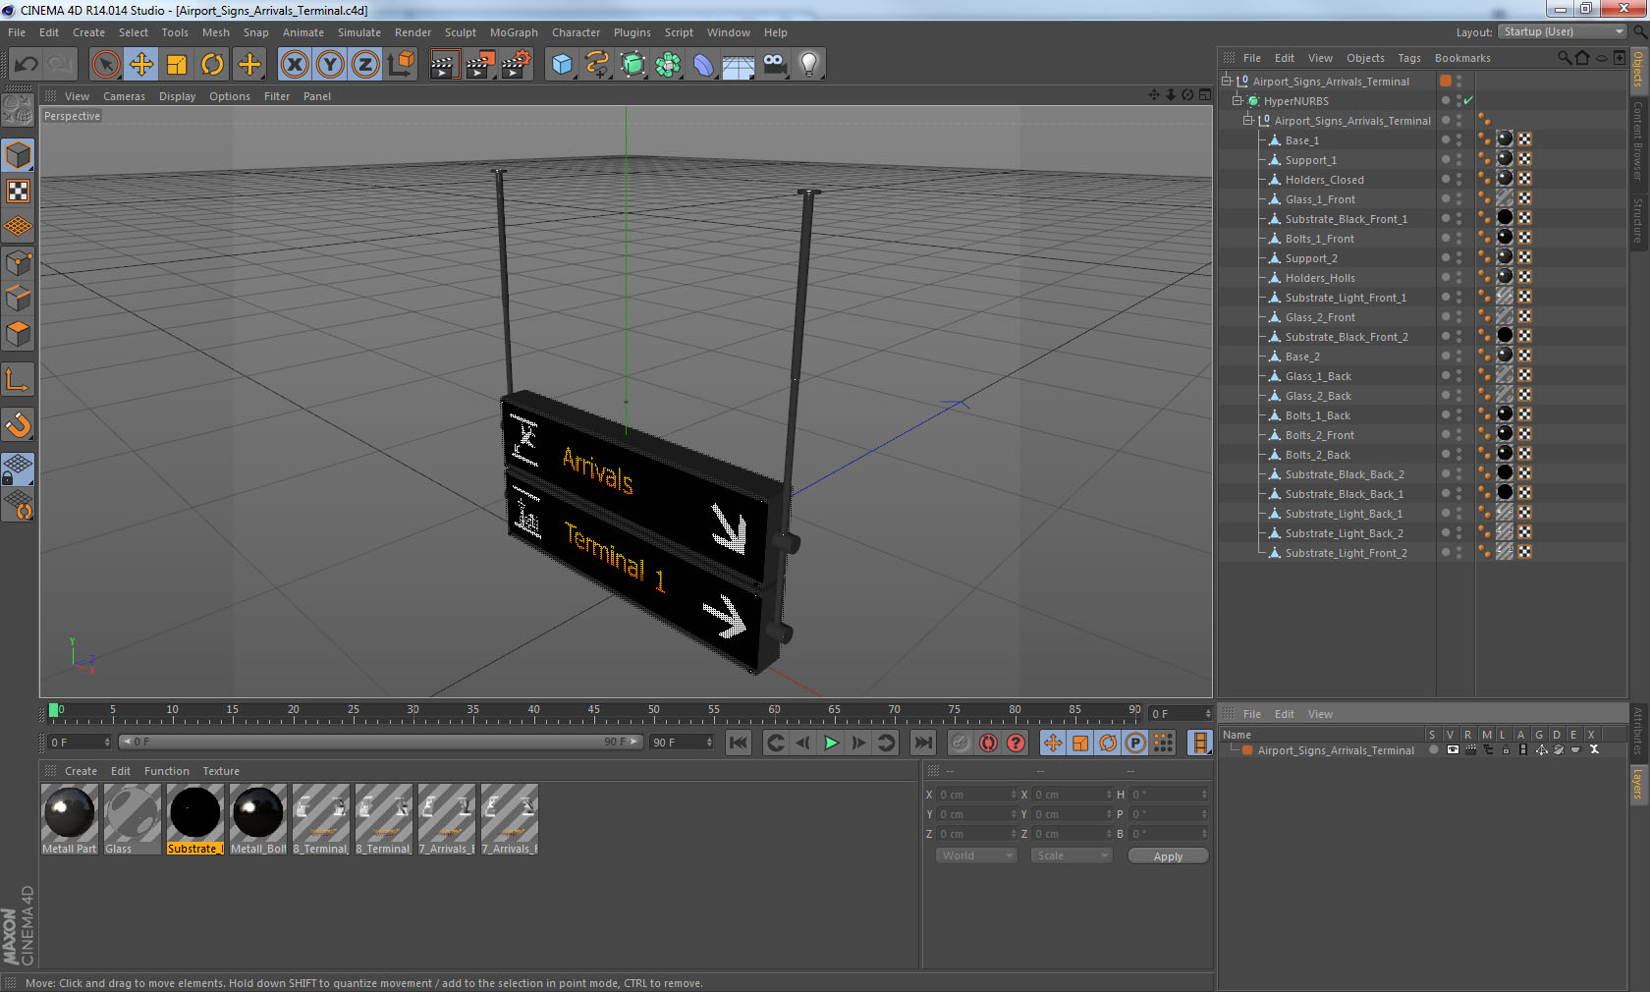Activate the Rotate tool

(212, 65)
